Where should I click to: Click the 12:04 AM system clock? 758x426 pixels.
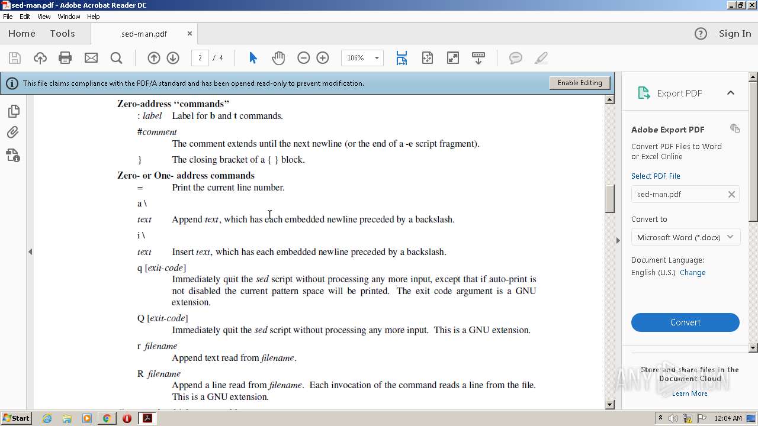[728, 418]
